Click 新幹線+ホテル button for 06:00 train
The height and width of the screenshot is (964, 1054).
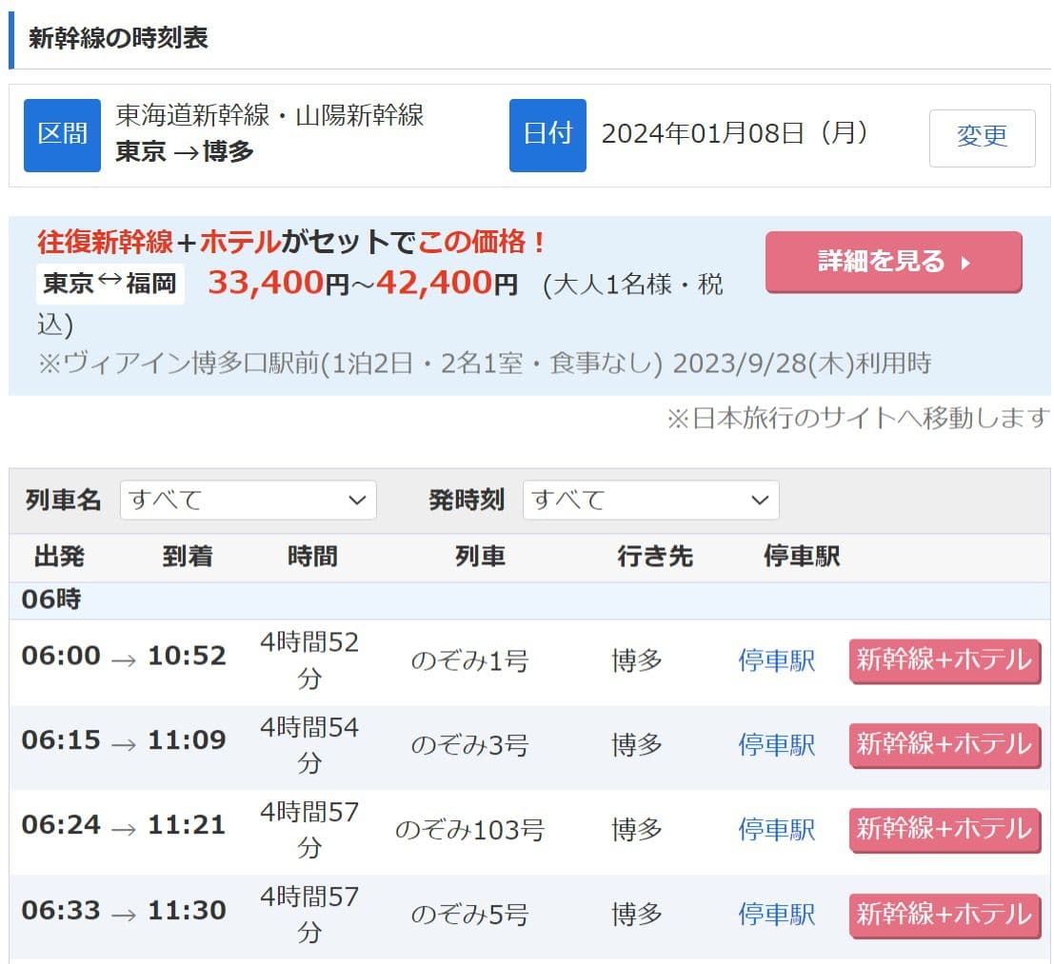945,661
